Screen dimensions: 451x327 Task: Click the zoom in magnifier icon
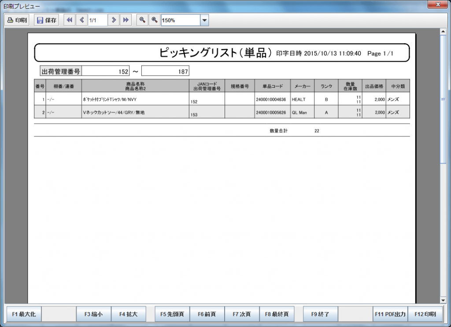(x=154, y=20)
